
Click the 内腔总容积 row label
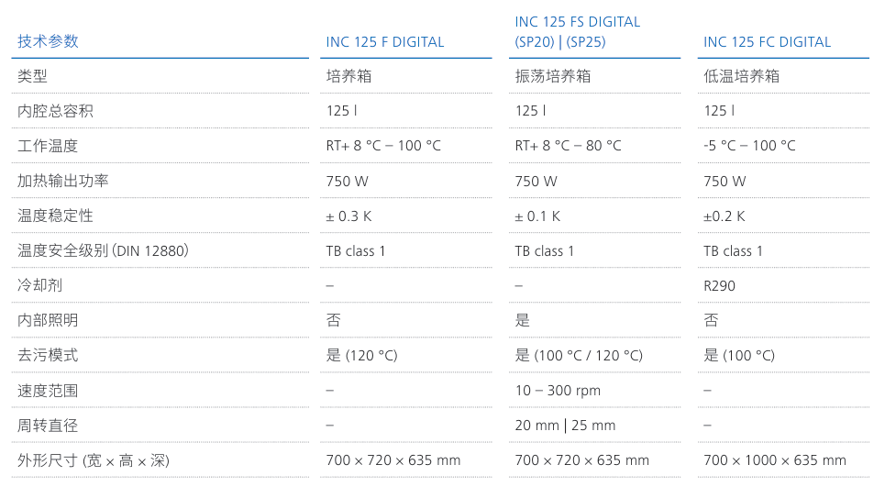pos(55,111)
